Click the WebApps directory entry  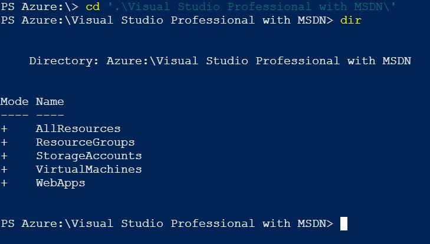click(x=61, y=183)
